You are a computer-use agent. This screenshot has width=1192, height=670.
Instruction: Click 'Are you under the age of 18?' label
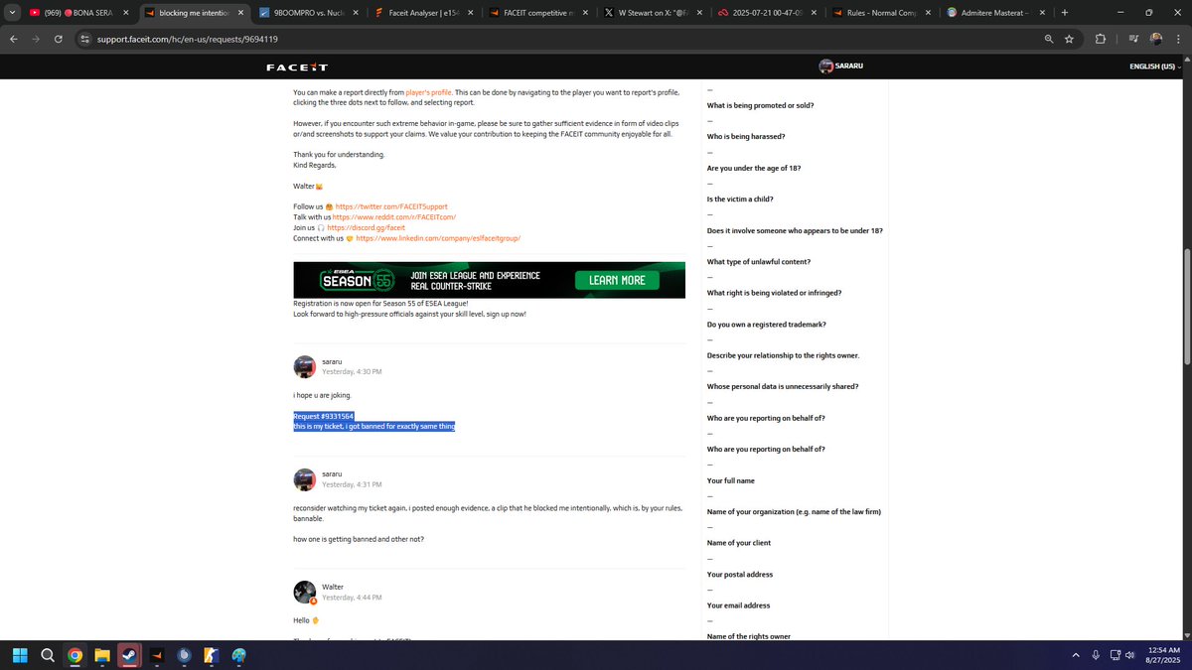pyautogui.click(x=754, y=168)
